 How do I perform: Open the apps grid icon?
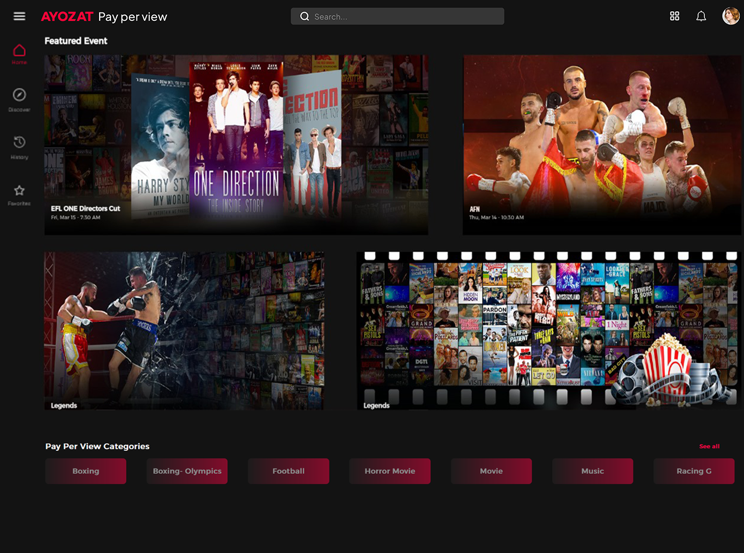pos(675,16)
